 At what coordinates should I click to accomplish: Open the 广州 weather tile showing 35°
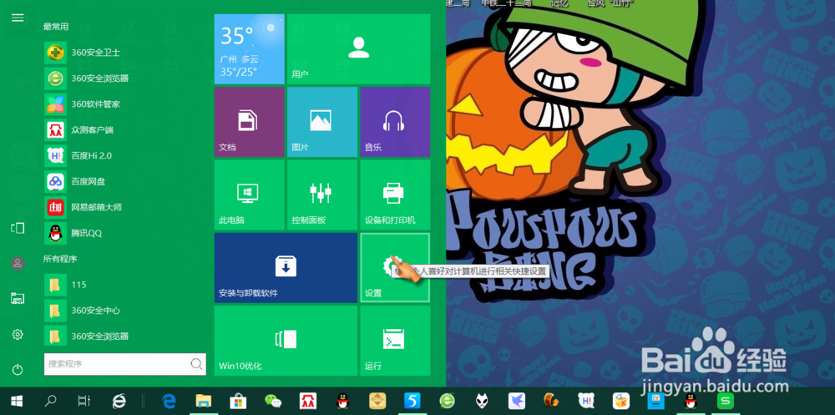249,49
